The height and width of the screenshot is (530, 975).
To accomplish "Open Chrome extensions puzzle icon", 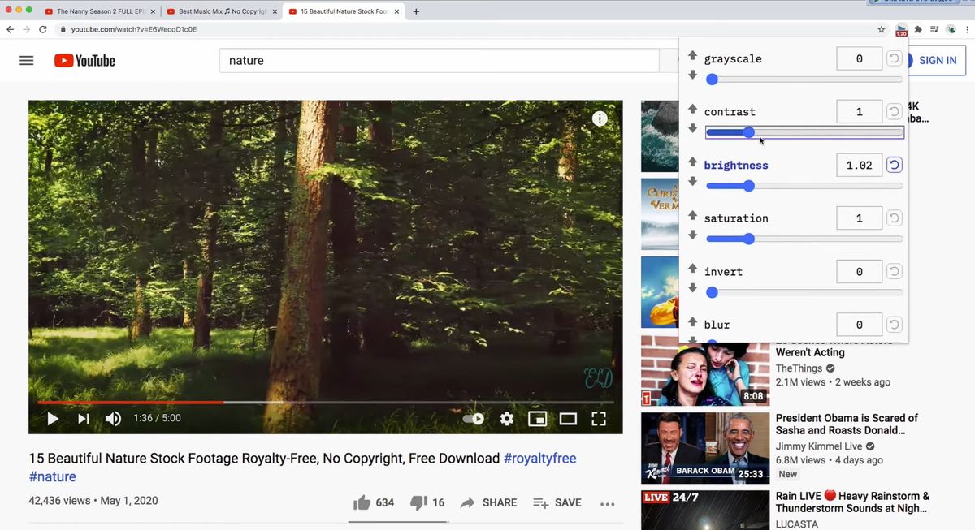I will pos(919,29).
